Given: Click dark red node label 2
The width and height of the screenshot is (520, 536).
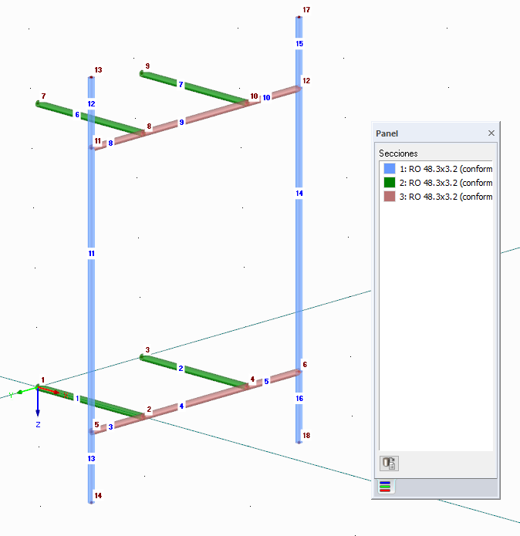Looking at the screenshot, I should [149, 410].
